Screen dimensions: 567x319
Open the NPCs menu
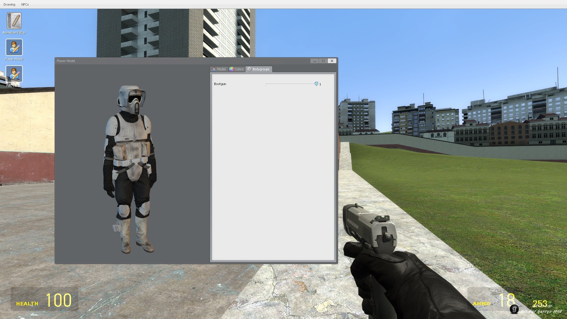click(x=25, y=4)
